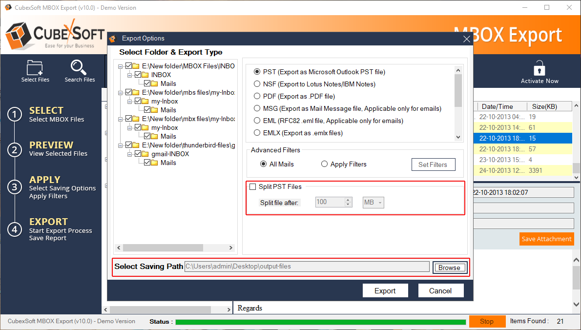Enable the Split PST Files checkbox
This screenshot has width=581, height=330.
point(253,186)
